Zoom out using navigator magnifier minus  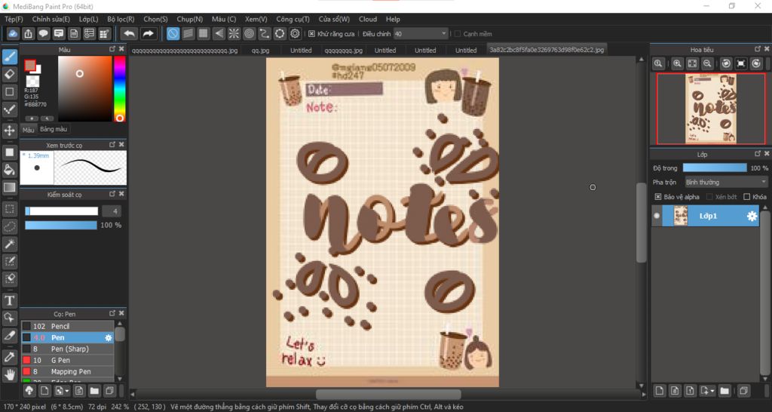pos(707,63)
